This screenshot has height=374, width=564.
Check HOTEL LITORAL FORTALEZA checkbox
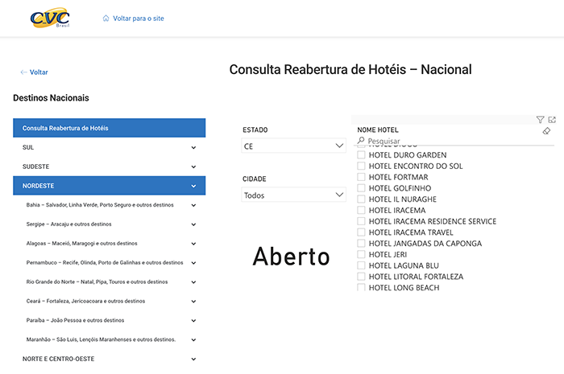point(361,277)
